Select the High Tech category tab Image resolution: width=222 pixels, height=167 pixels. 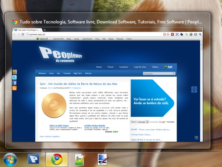pyautogui.click(x=78, y=73)
